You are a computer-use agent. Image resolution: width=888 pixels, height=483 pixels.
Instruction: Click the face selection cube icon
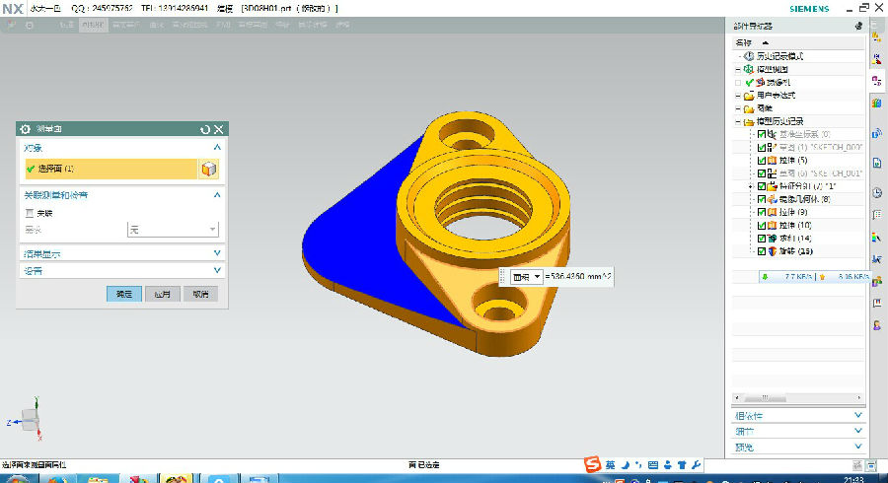point(208,169)
